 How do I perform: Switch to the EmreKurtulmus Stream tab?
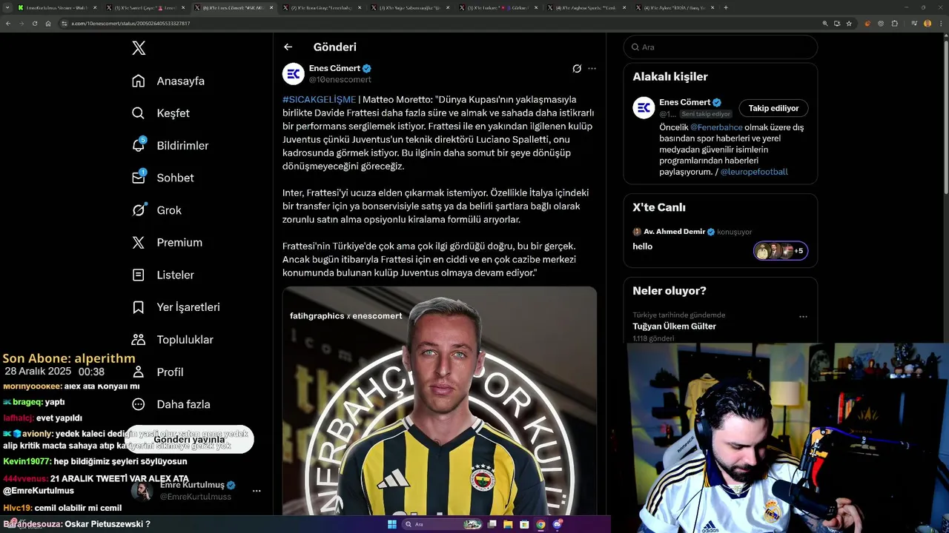[x=56, y=7]
